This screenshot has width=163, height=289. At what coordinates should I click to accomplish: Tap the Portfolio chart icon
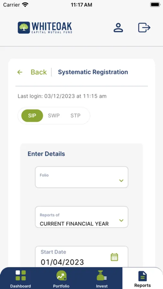pos(61,276)
